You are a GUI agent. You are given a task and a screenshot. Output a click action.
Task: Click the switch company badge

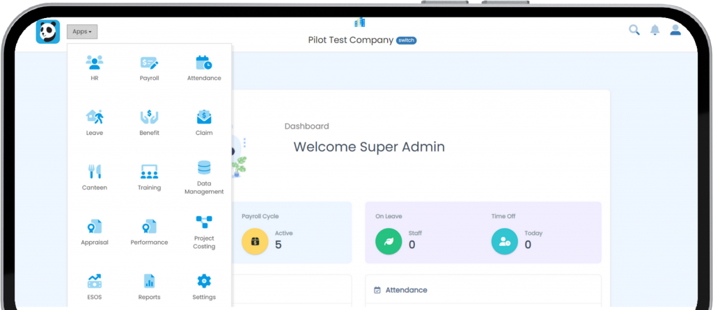click(406, 40)
